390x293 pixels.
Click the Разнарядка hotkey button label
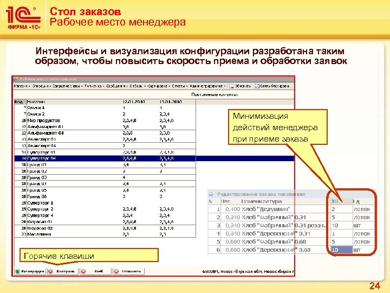tap(32, 271)
